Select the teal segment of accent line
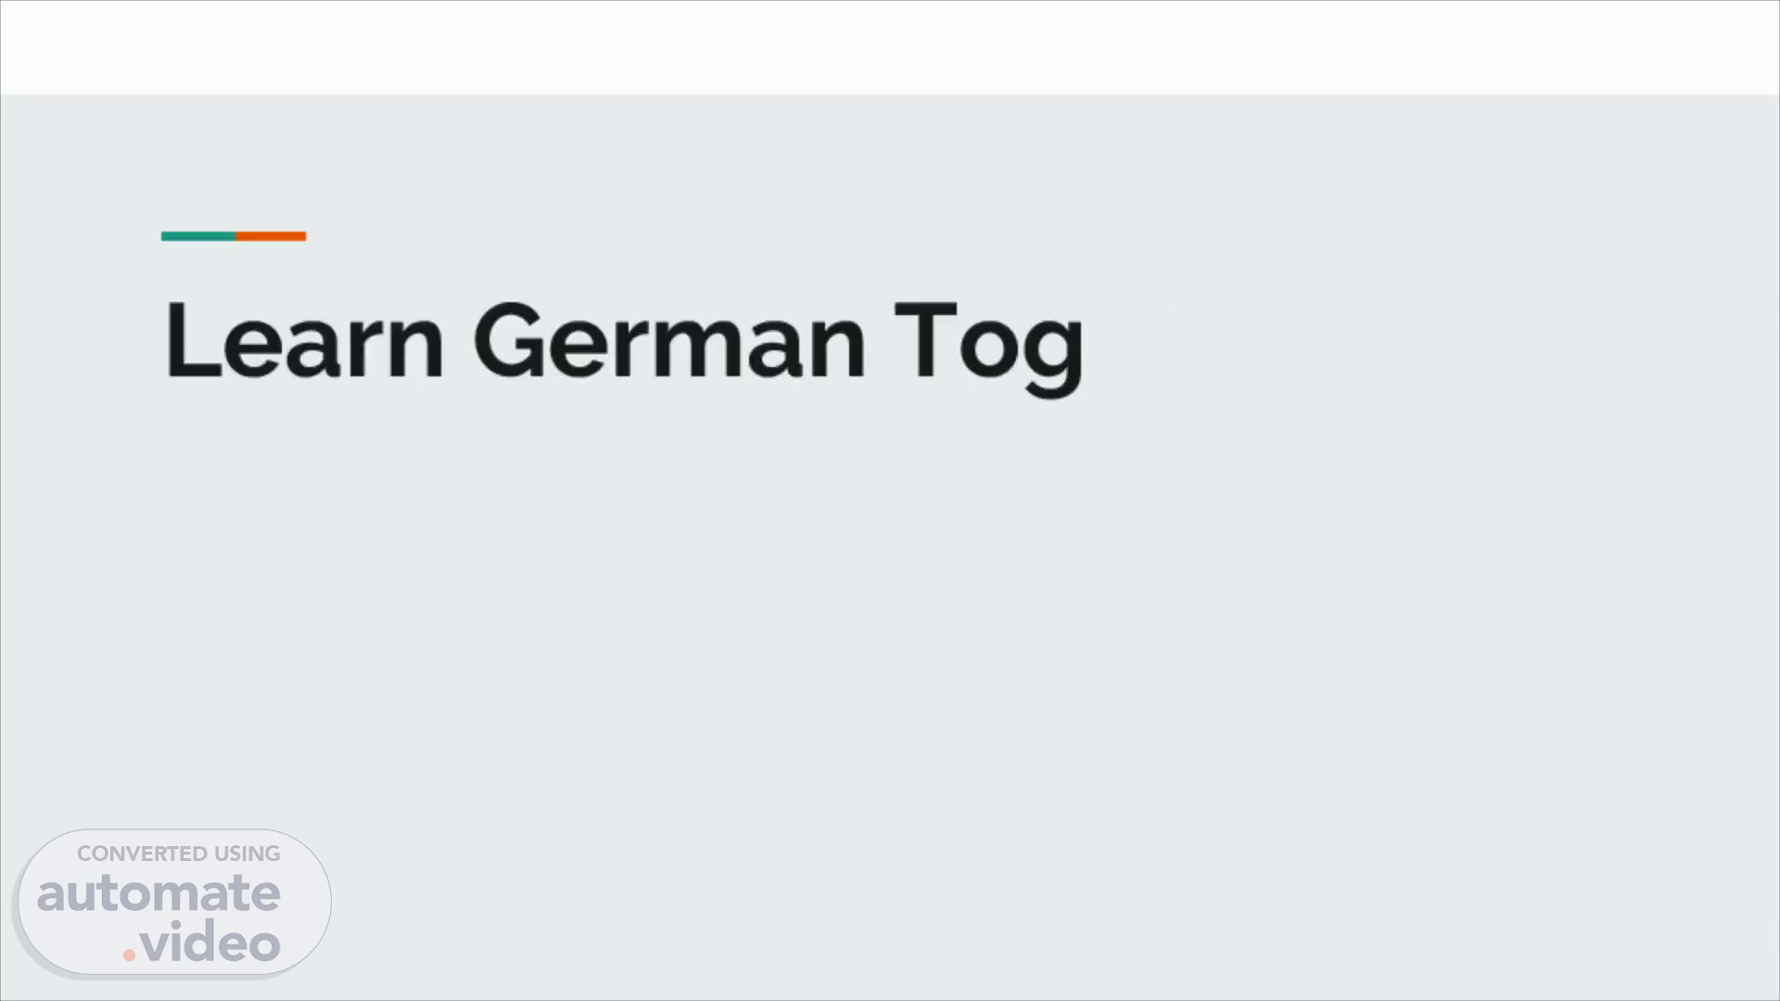The image size is (1780, 1001). point(198,236)
